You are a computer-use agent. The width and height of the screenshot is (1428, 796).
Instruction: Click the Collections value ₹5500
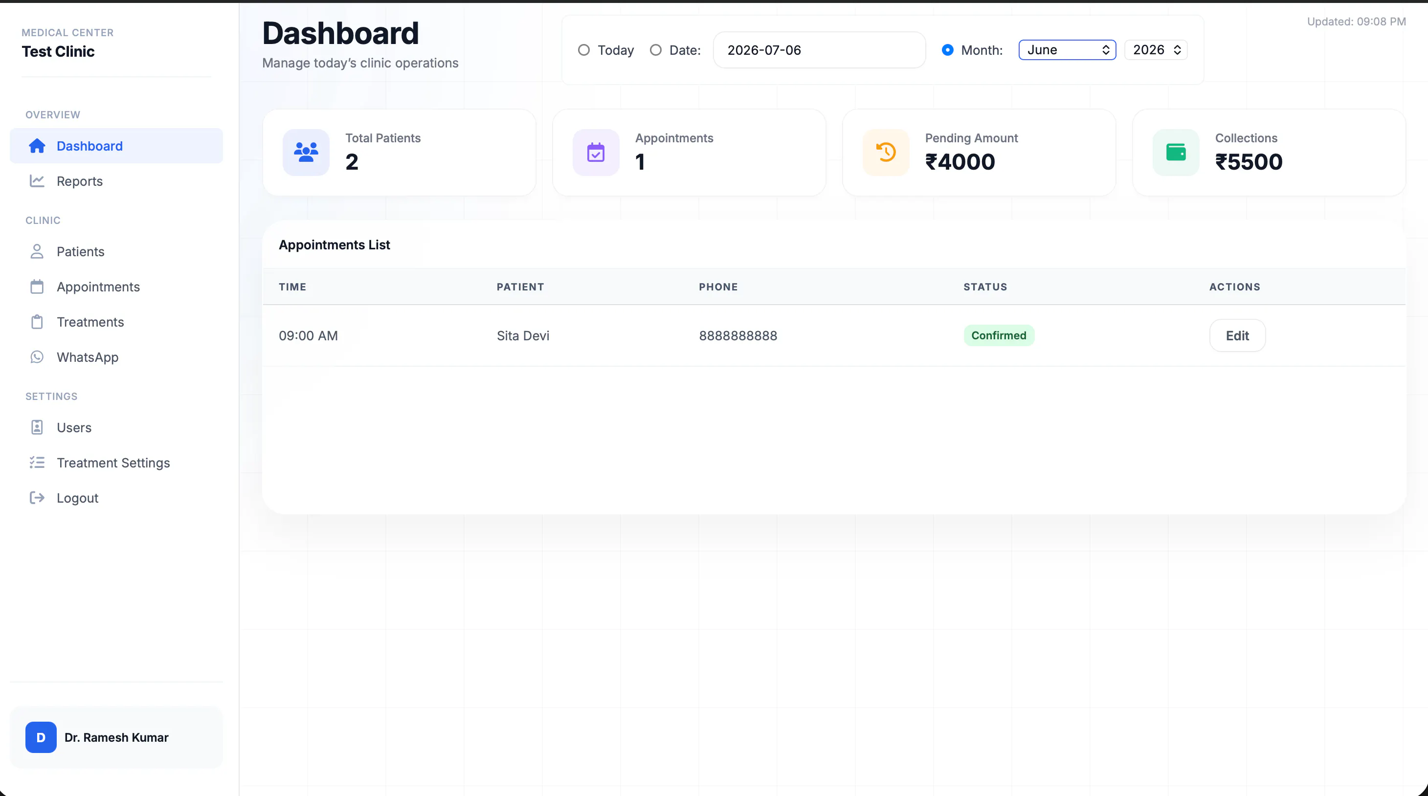coord(1249,162)
